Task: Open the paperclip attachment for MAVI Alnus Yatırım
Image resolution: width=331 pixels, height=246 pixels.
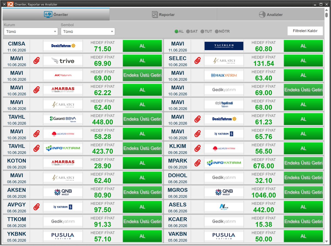Action: (x=36, y=134)
